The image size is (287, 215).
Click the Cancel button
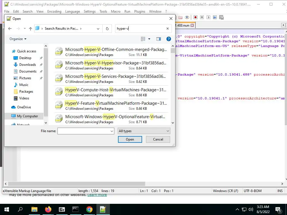click(x=158, y=139)
